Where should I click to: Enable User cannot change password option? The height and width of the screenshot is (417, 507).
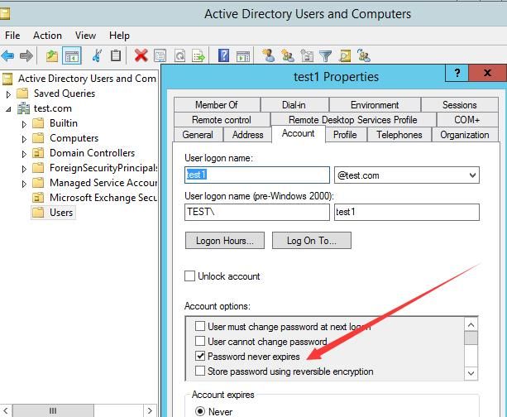200,341
